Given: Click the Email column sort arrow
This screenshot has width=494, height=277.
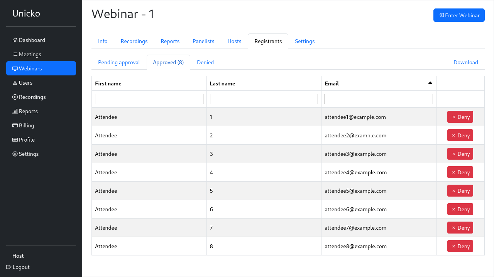Looking at the screenshot, I should coord(430,83).
